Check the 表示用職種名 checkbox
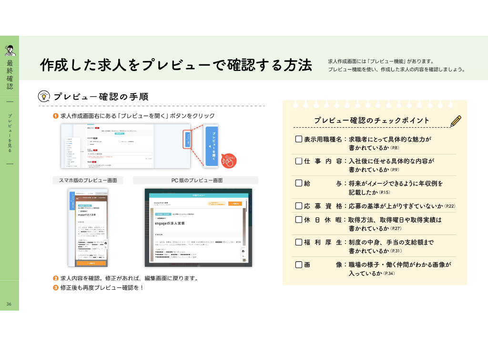488x346 pixels. [299, 139]
